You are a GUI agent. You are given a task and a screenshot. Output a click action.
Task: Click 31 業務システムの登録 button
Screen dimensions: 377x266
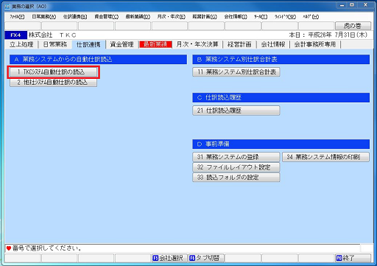[x=236, y=157]
